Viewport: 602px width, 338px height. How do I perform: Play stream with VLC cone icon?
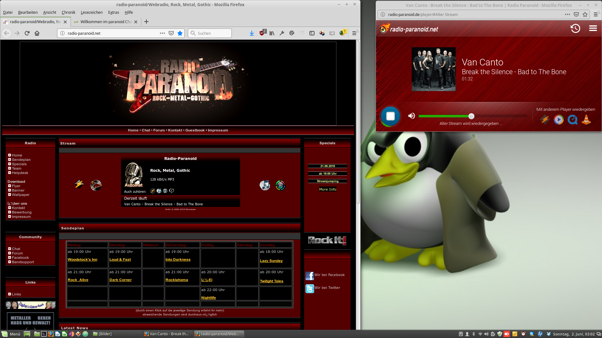586,120
